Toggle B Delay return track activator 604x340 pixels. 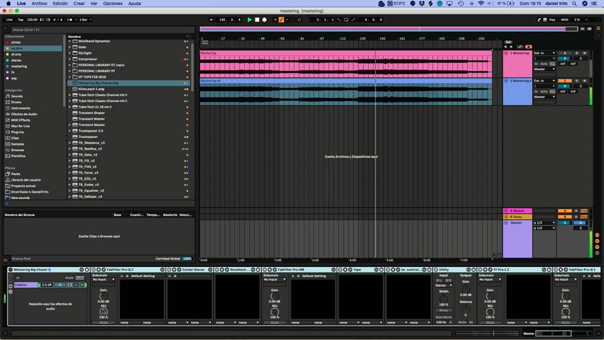(564, 217)
